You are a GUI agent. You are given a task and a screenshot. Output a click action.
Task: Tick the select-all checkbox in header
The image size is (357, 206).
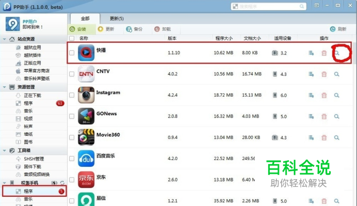click(72, 38)
